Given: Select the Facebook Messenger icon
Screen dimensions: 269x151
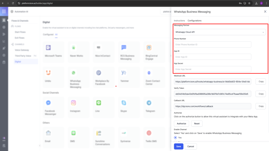Looking at the screenshot, I should coord(48,103).
